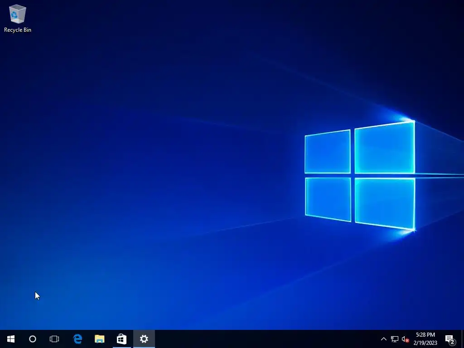464x348 pixels.
Task: Open network status tray icon
Action: pyautogui.click(x=395, y=339)
